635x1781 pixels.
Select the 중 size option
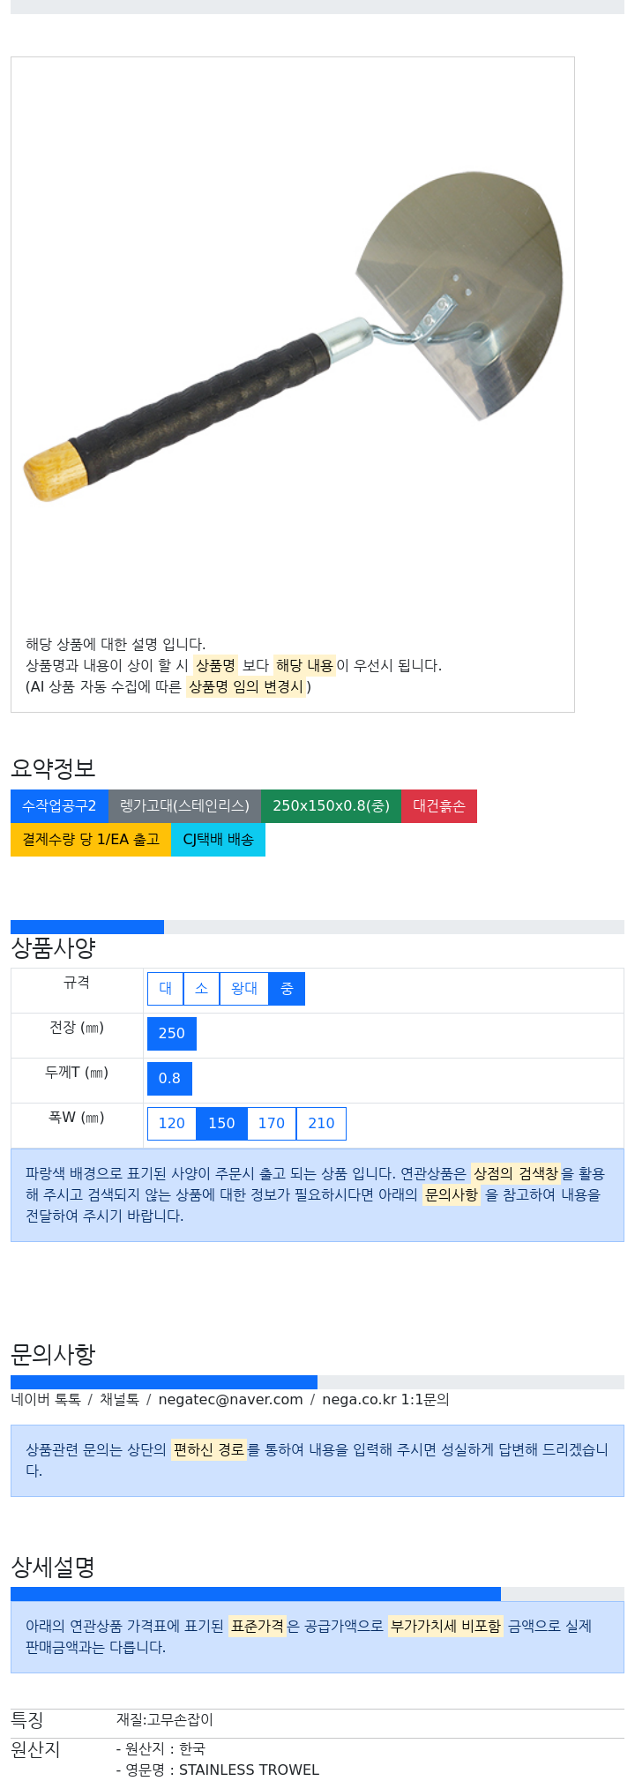(x=287, y=989)
